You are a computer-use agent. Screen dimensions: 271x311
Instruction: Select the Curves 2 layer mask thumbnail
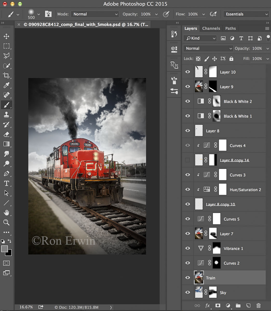point(216,263)
